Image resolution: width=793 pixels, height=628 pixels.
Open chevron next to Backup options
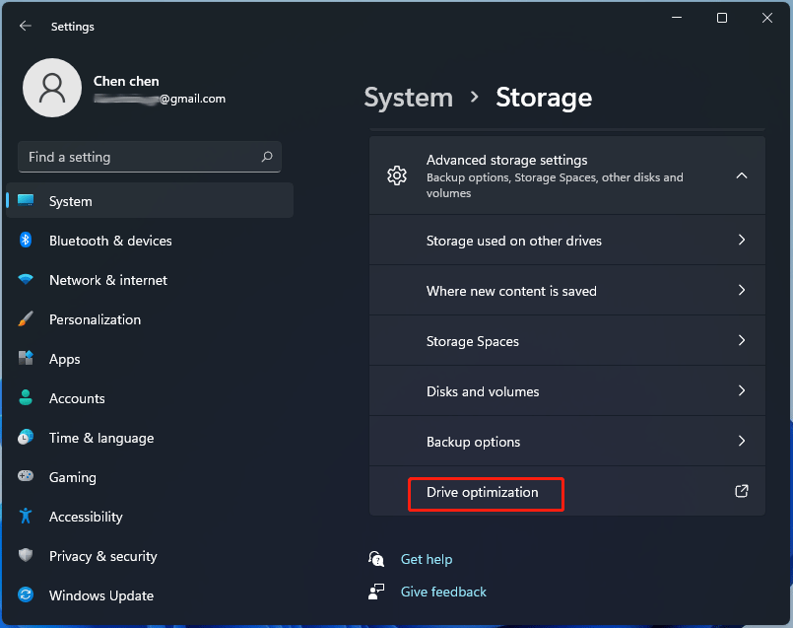click(742, 441)
